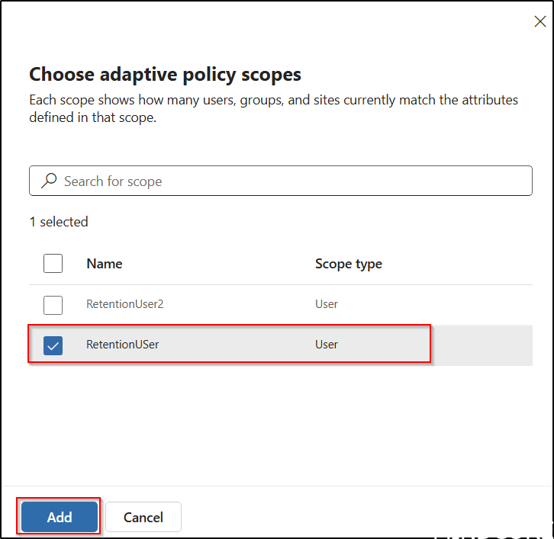Close the adaptive policy scopes dialog
This screenshot has width=554, height=539.
coord(540,21)
